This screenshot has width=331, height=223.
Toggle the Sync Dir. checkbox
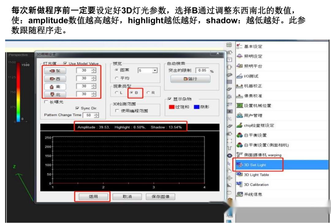(77, 108)
